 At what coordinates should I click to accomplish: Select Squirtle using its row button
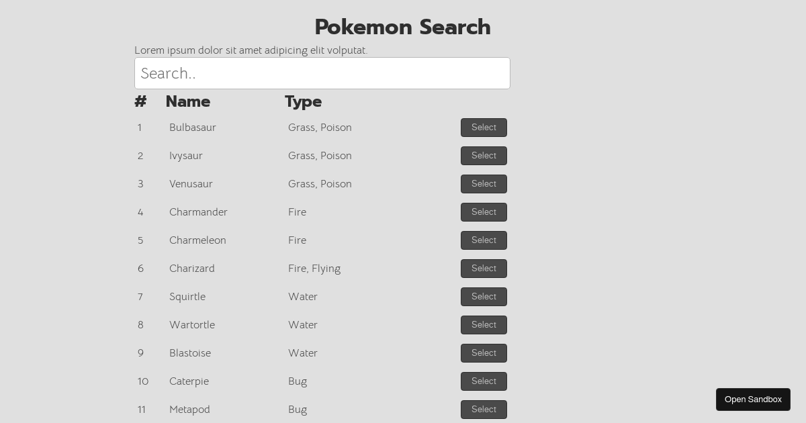(x=484, y=297)
